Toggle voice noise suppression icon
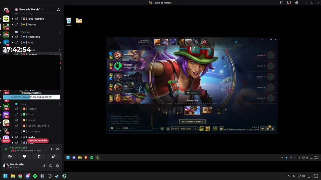The image size is (321, 180). (x=51, y=149)
